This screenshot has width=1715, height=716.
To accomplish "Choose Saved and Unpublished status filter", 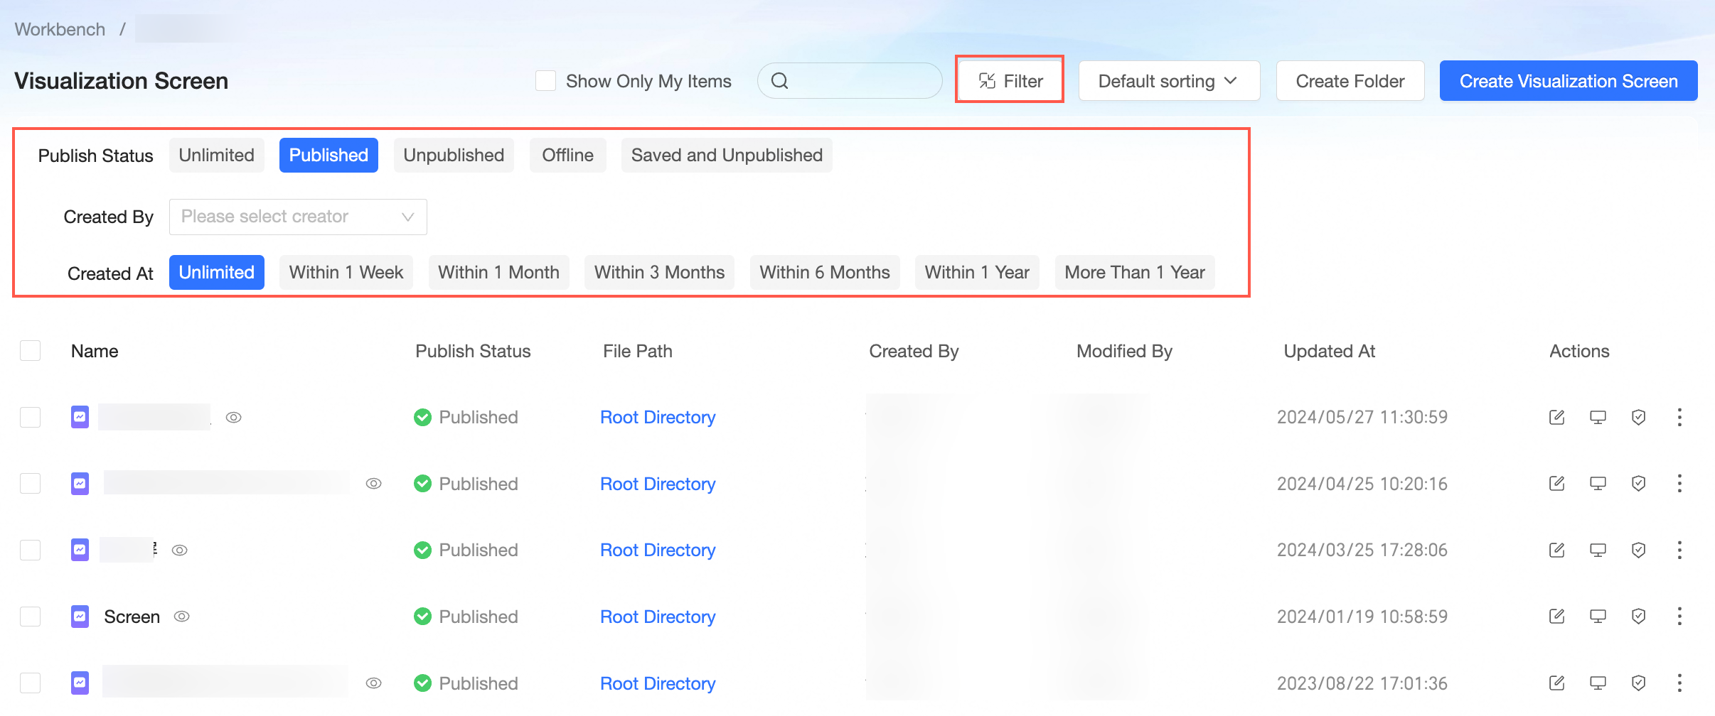I will 727,155.
